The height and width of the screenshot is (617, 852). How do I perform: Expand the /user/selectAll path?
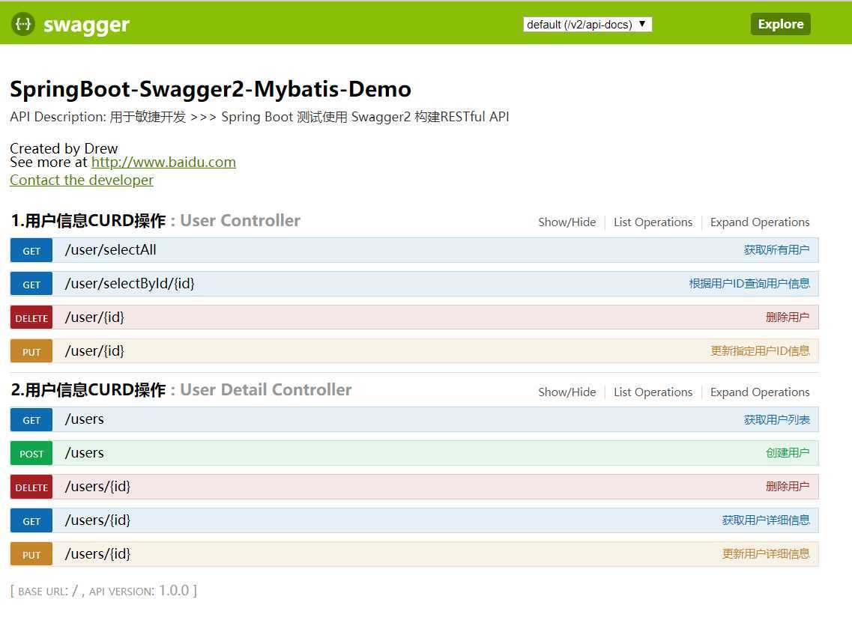point(110,250)
